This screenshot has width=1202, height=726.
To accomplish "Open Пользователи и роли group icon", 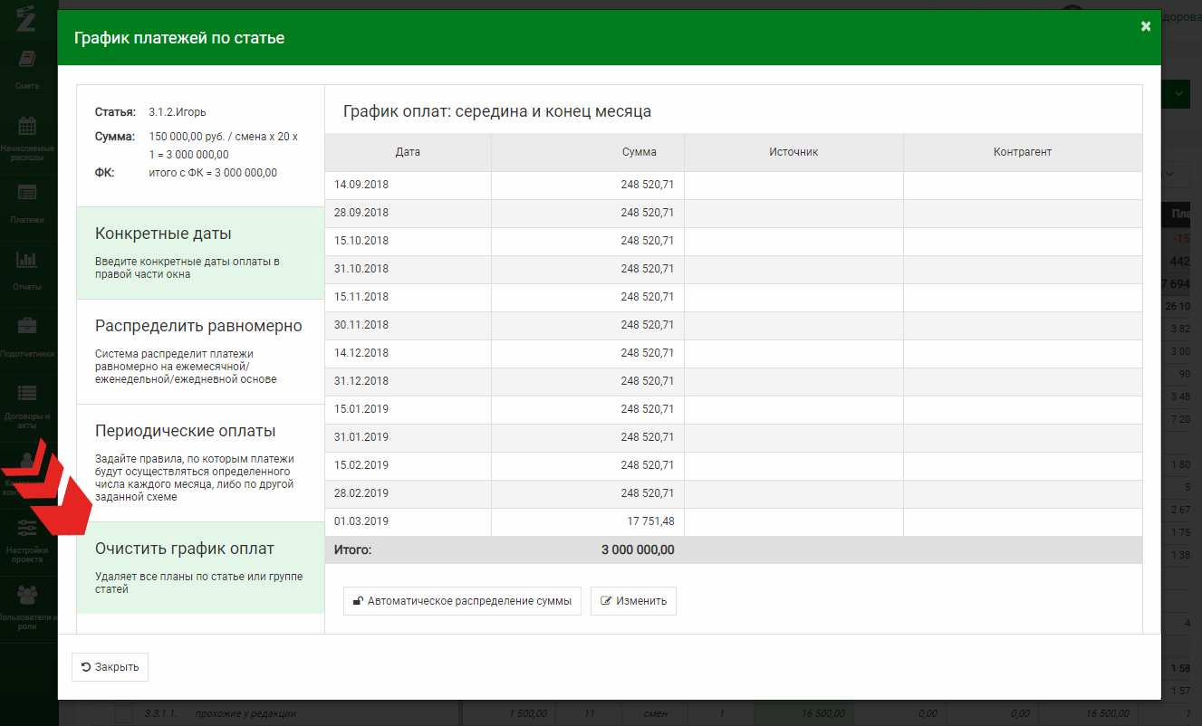I will click(x=27, y=595).
